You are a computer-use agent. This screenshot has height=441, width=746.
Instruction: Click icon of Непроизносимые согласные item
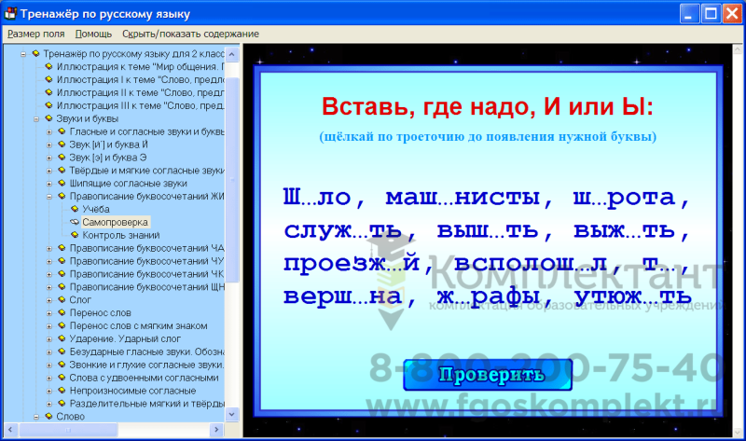pos(62,390)
